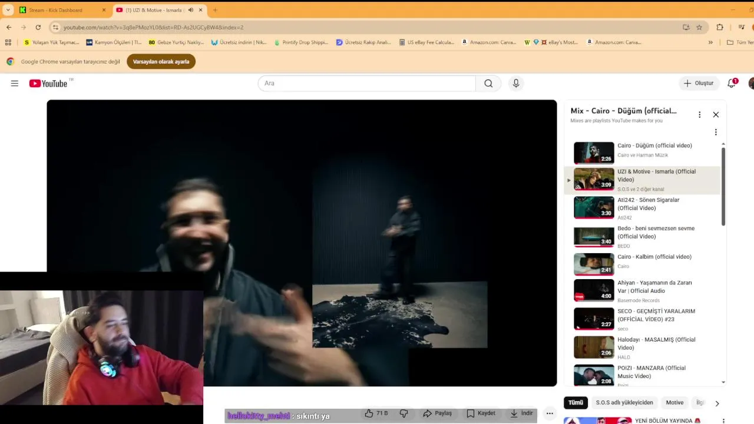The height and width of the screenshot is (424, 754).
Task: Play POIZI - MANZARA music video
Action: [x=642, y=375]
